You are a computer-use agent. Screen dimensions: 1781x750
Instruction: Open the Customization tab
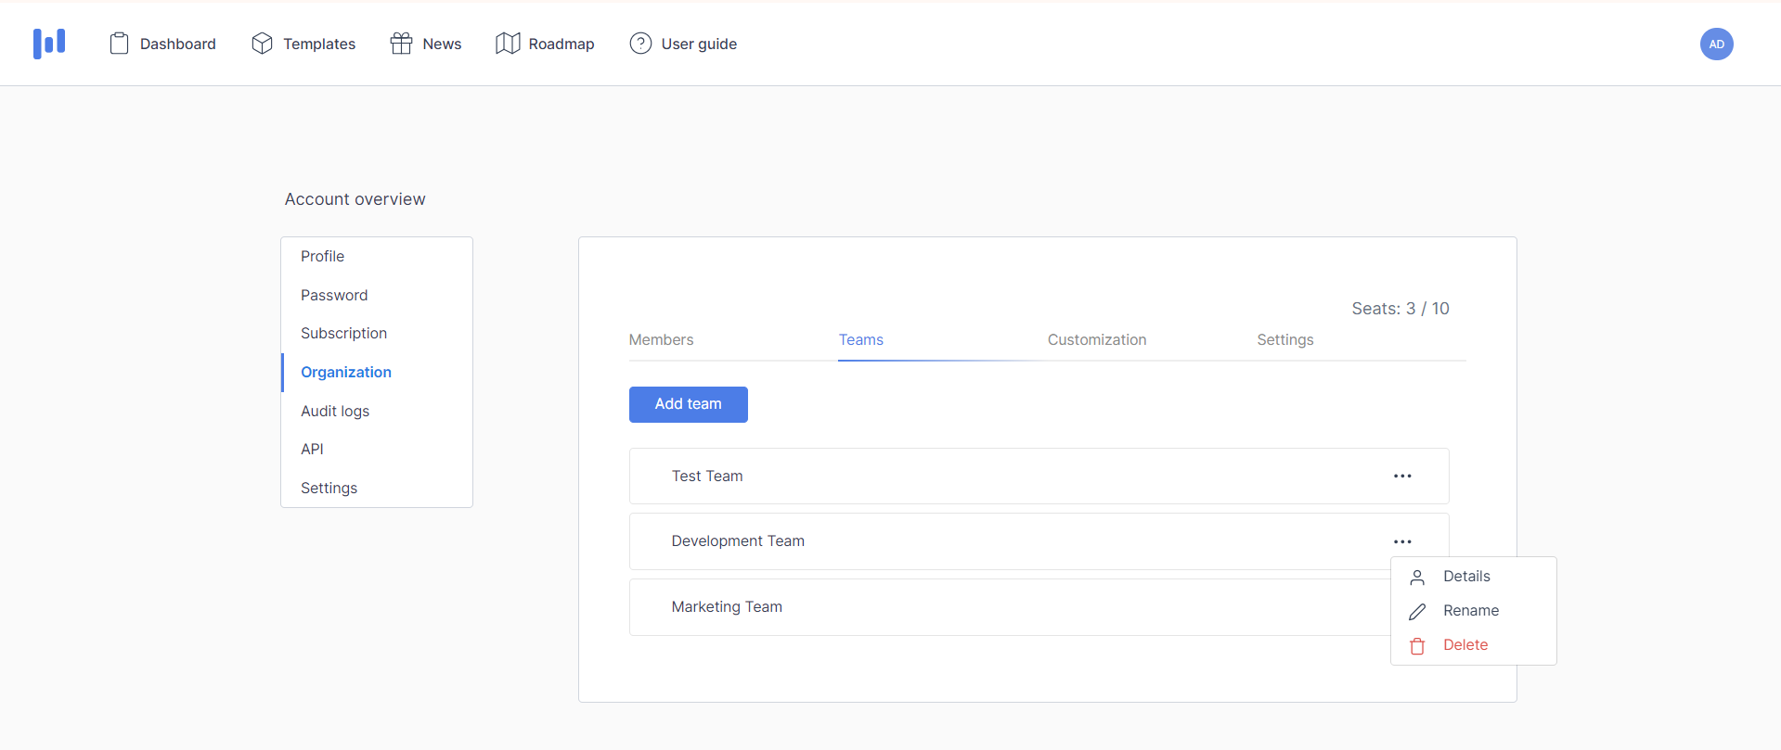[x=1097, y=340]
